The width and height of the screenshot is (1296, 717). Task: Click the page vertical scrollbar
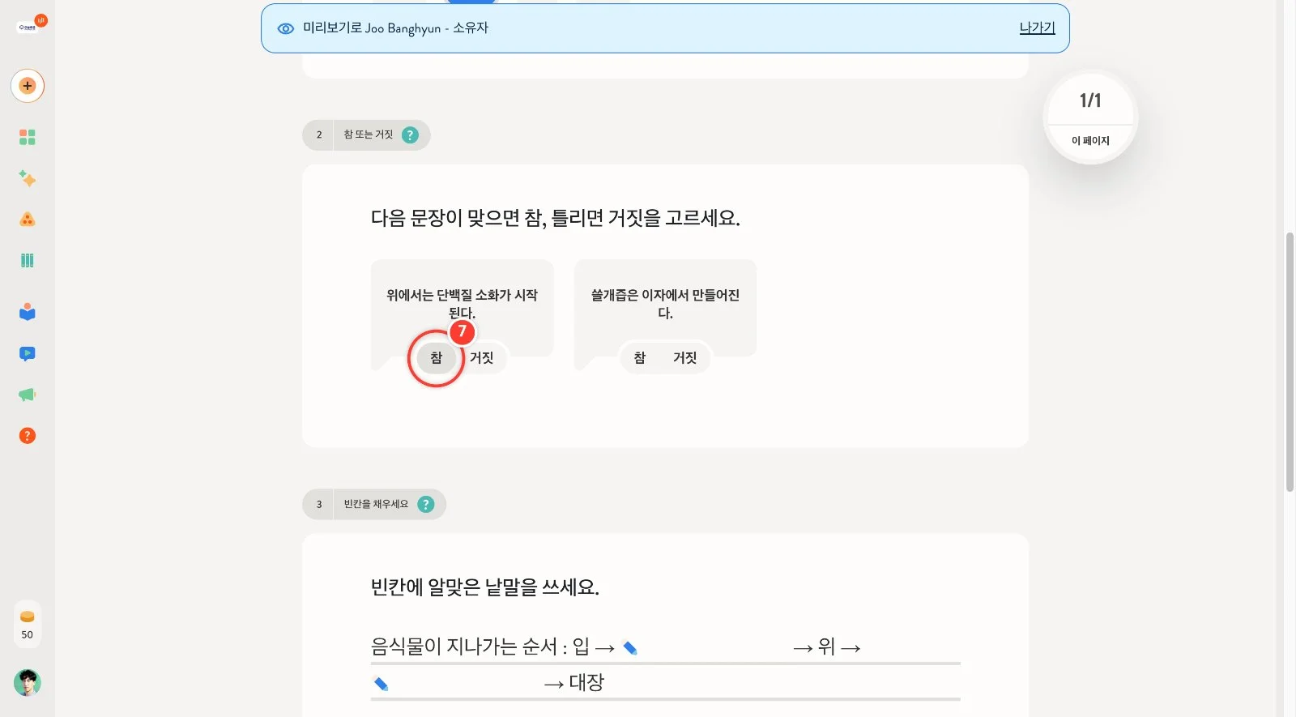coord(1290,362)
